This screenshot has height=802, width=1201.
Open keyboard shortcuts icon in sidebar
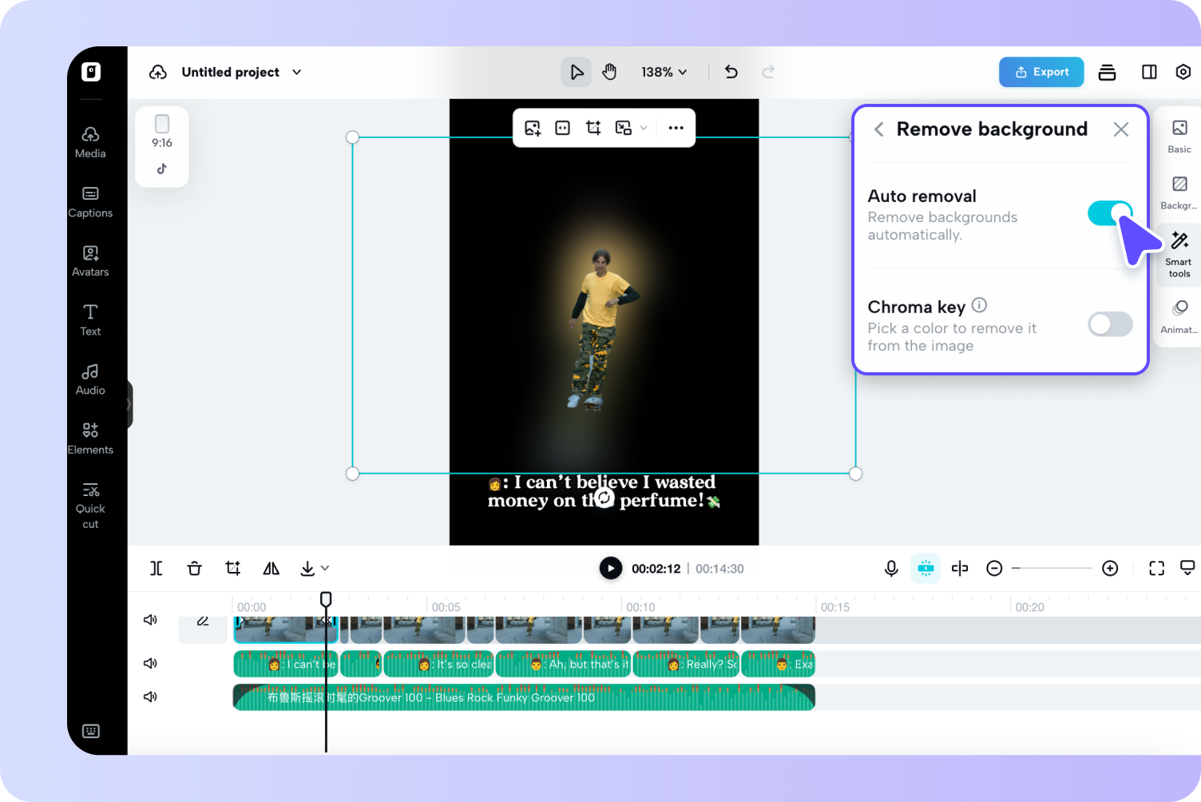click(x=91, y=731)
